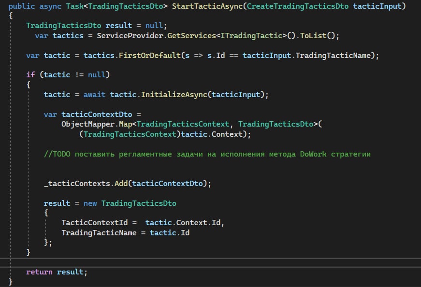Viewport: 421px width, 287px height.
Task: Click 'async' keyword in method signature
Action: (50, 6)
